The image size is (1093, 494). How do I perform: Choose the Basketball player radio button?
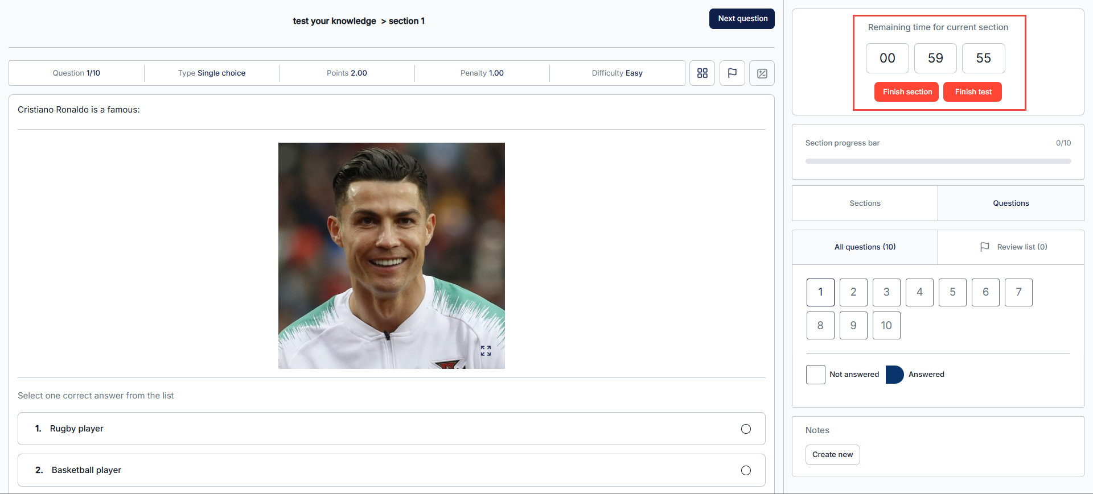pyautogui.click(x=746, y=470)
